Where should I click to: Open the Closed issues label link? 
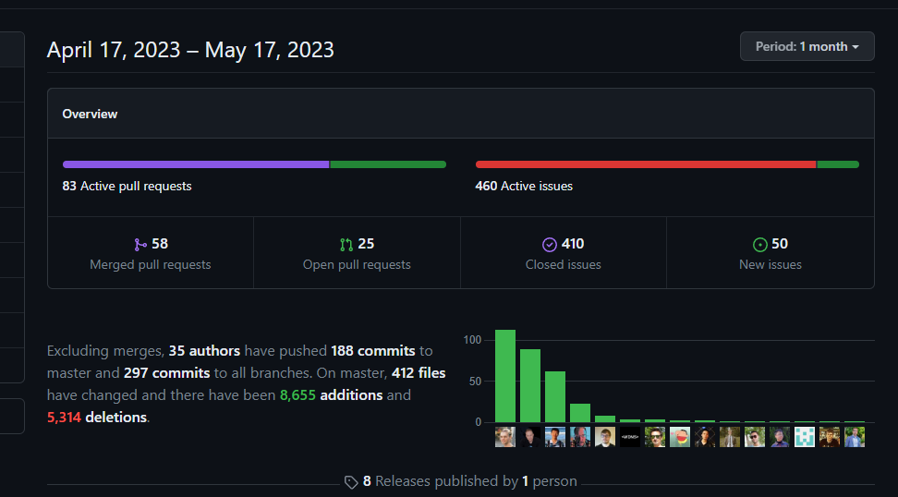(564, 264)
